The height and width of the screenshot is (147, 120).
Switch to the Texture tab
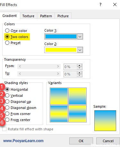28,16
